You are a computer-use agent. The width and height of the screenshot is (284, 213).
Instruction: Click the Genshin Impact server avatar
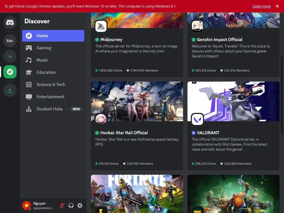point(197,26)
